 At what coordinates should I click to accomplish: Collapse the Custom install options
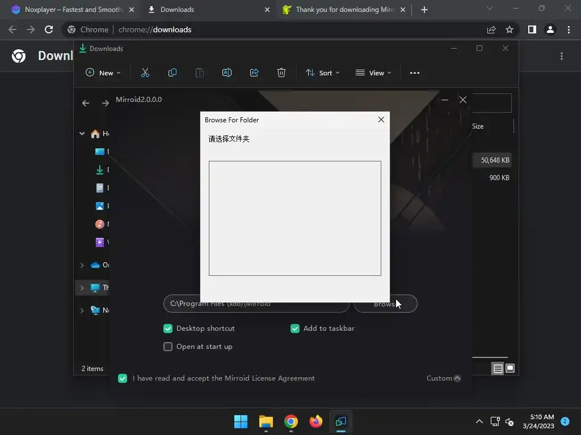[444, 378]
